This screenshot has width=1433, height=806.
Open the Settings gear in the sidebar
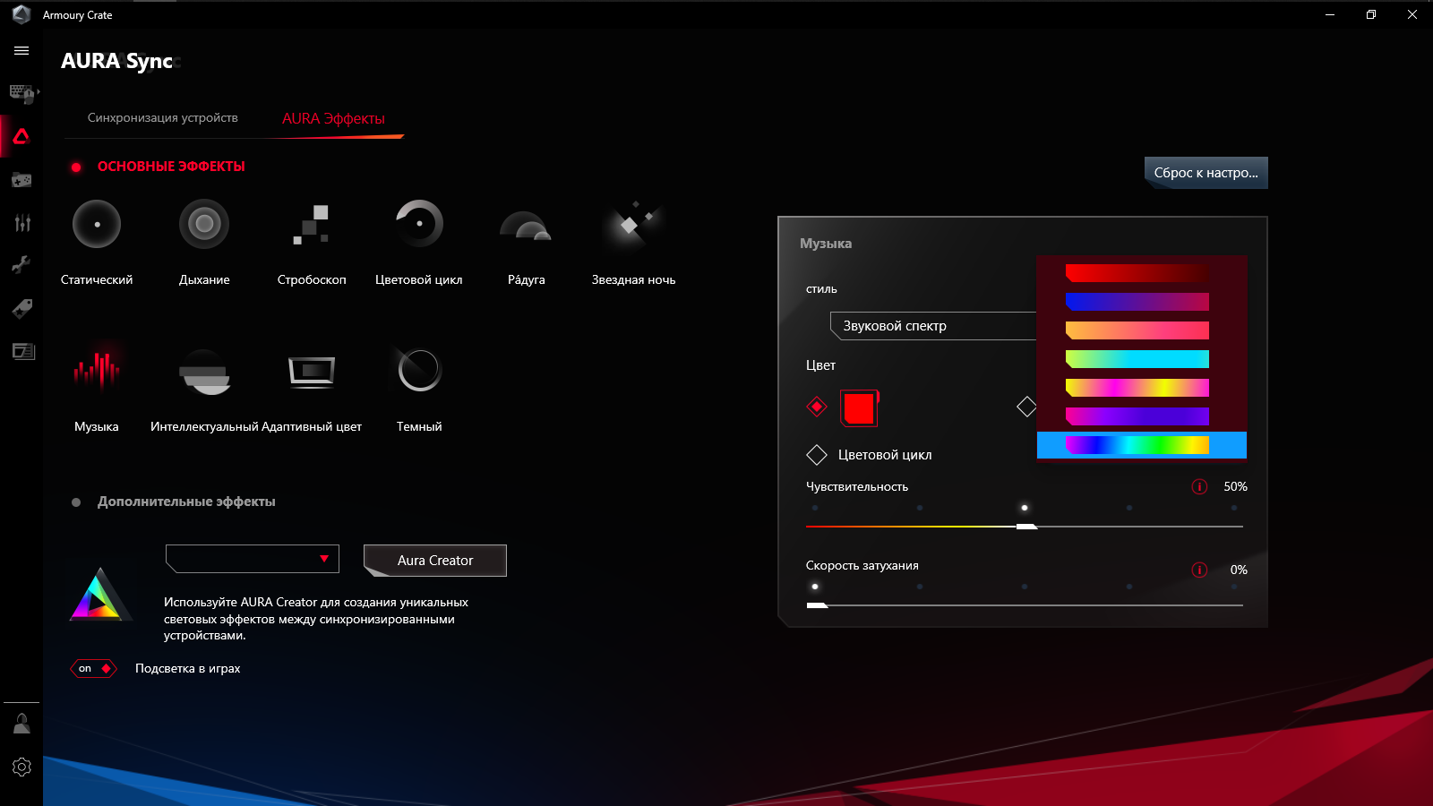click(21, 767)
